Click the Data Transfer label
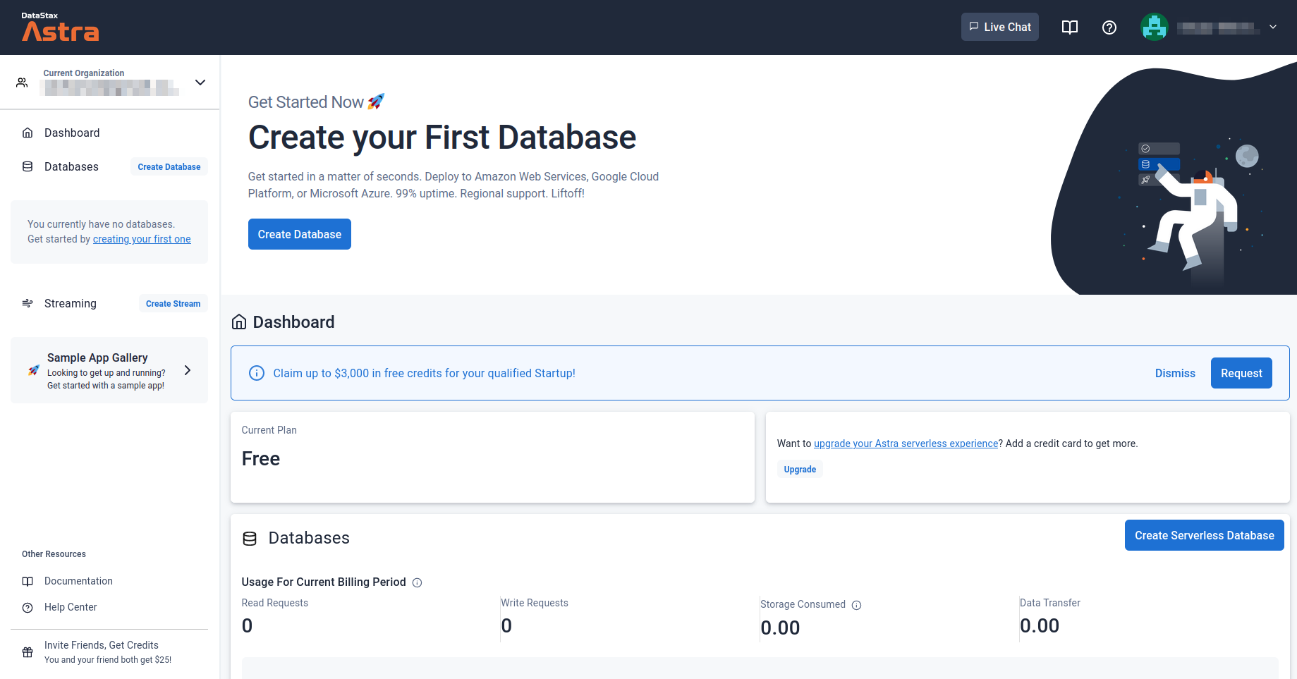 tap(1050, 603)
